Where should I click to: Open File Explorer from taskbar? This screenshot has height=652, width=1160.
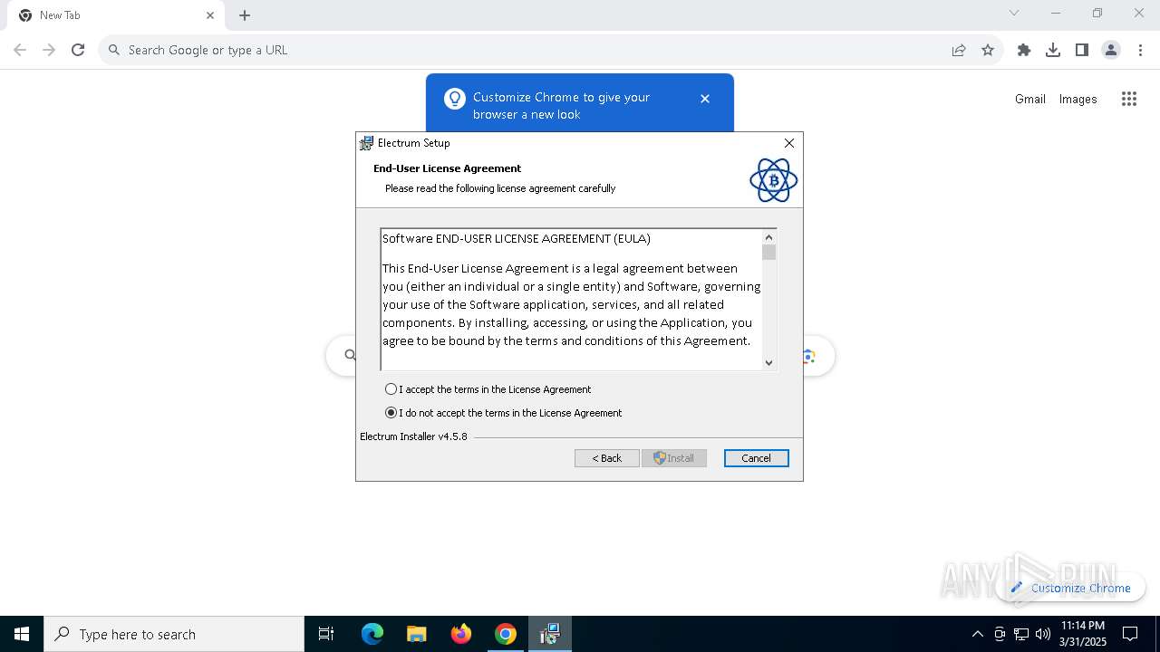coord(416,634)
